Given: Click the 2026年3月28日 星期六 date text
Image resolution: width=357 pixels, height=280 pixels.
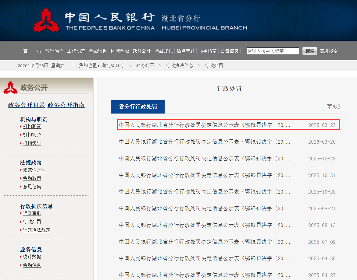Looking at the screenshot, I should pyautogui.click(x=41, y=66).
